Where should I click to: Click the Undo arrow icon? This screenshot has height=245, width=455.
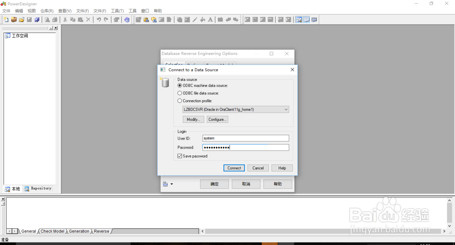[x=99, y=20]
